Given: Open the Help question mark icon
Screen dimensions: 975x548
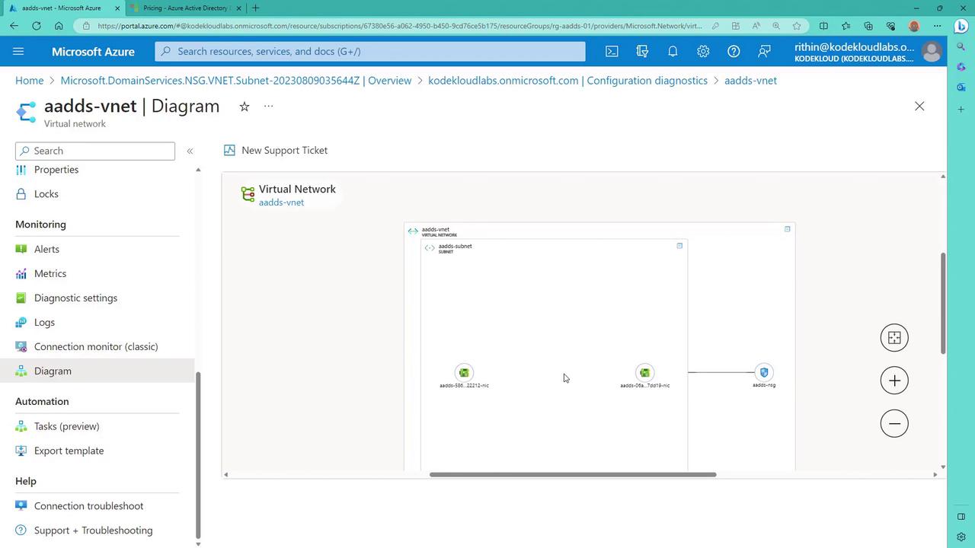Looking at the screenshot, I should tap(734, 51).
